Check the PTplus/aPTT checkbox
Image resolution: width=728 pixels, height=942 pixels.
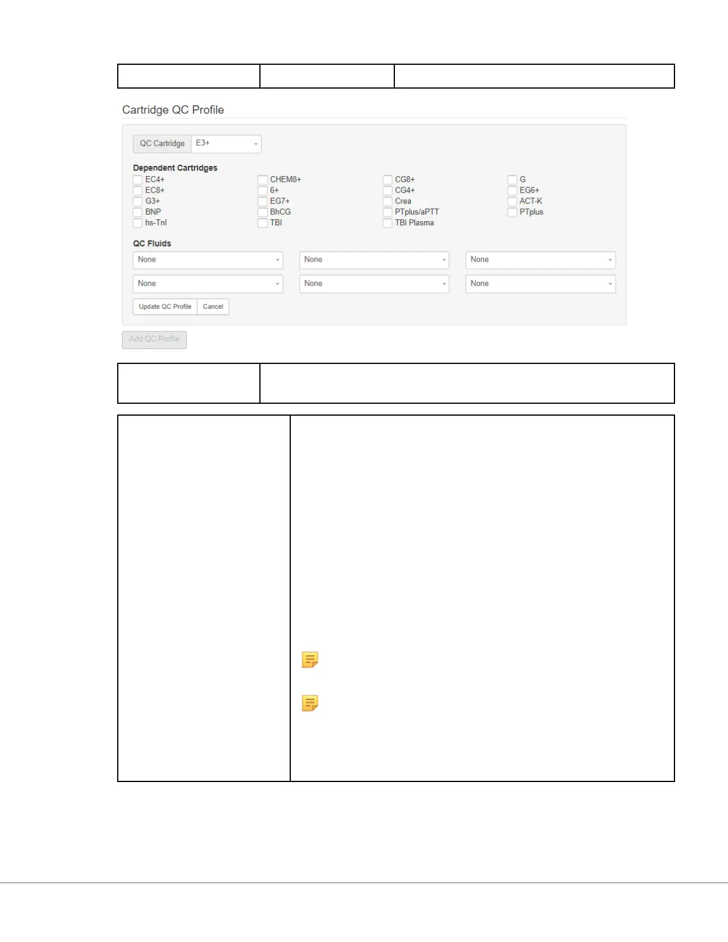point(387,212)
